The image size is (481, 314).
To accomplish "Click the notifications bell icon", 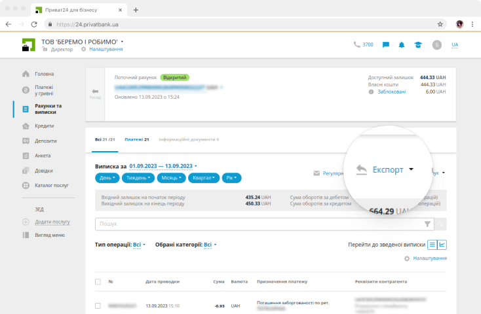I will 401,44.
